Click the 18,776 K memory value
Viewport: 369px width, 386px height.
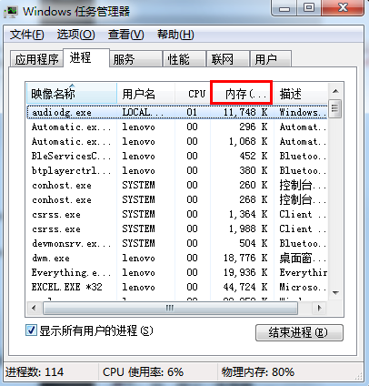pyautogui.click(x=245, y=258)
